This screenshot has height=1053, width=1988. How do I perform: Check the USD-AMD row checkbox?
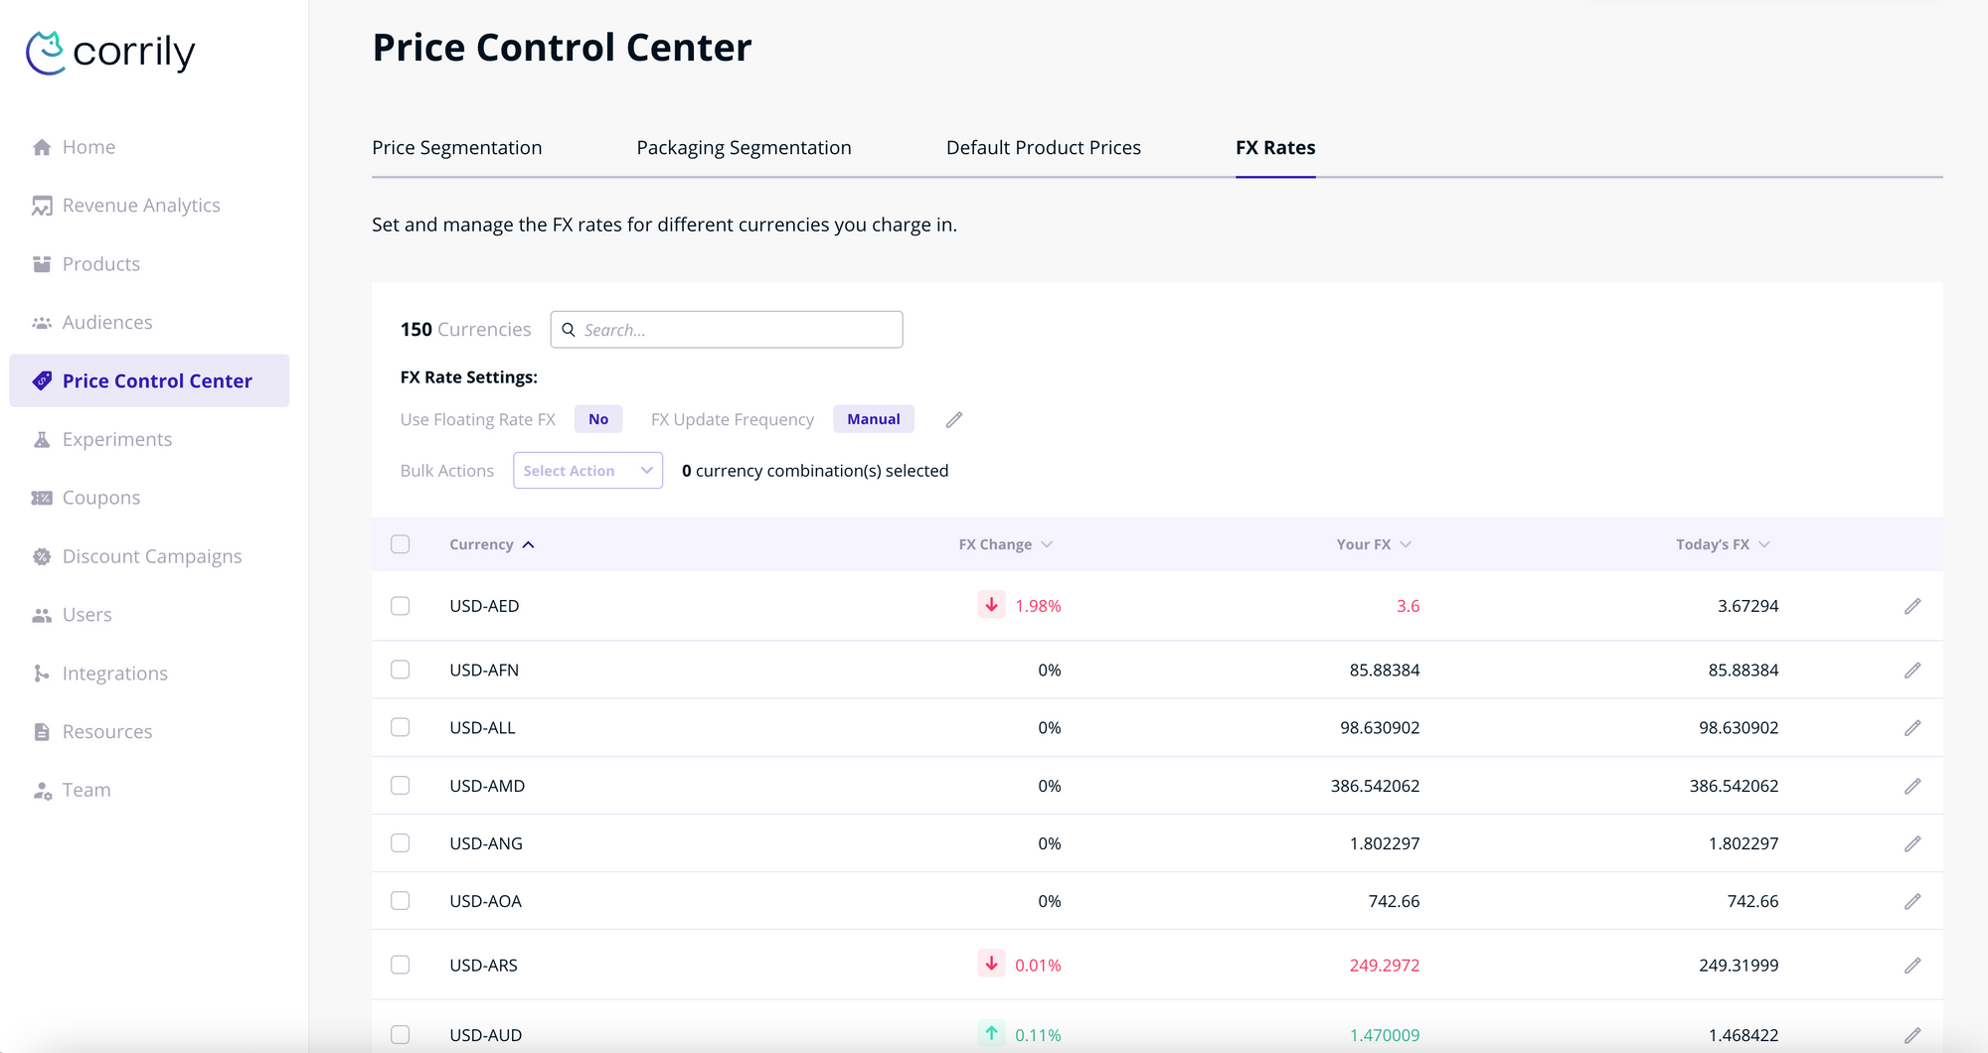point(401,786)
